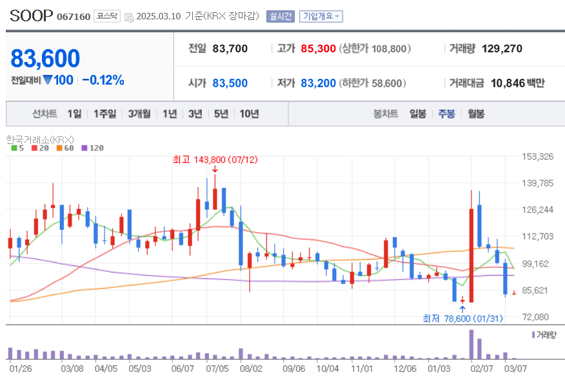Click the calendar icon beside the date

[129, 17]
